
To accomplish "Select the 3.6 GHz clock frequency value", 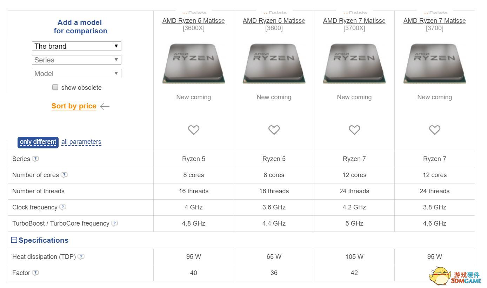I will click(274, 207).
